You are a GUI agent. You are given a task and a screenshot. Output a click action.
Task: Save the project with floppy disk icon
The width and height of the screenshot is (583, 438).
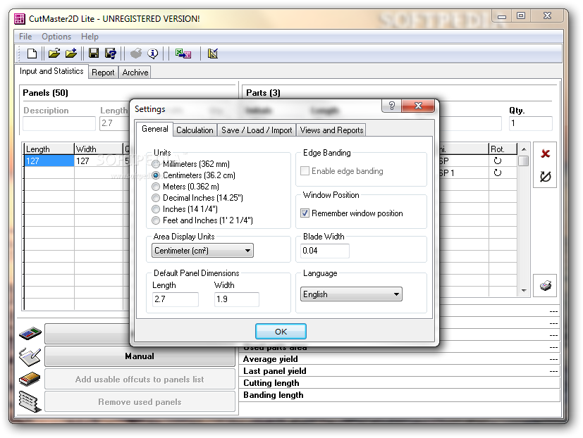94,54
